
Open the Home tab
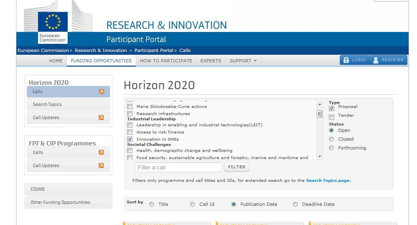[x=56, y=61]
